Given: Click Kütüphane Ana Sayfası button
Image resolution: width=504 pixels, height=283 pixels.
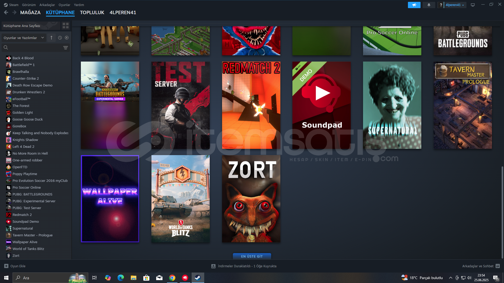Looking at the screenshot, I should coord(31,26).
